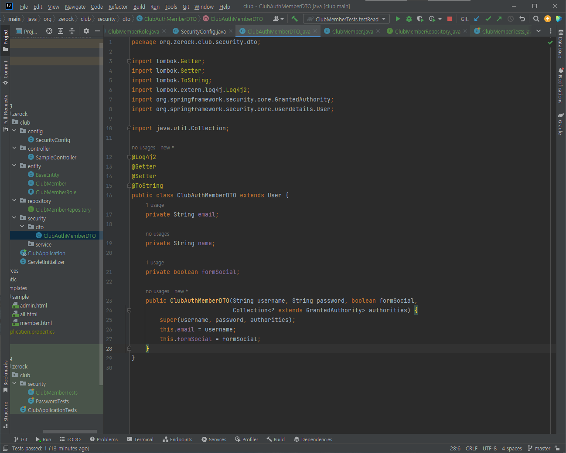566x453 pixels.
Task: Open the Structure tool window
Action: (6, 415)
